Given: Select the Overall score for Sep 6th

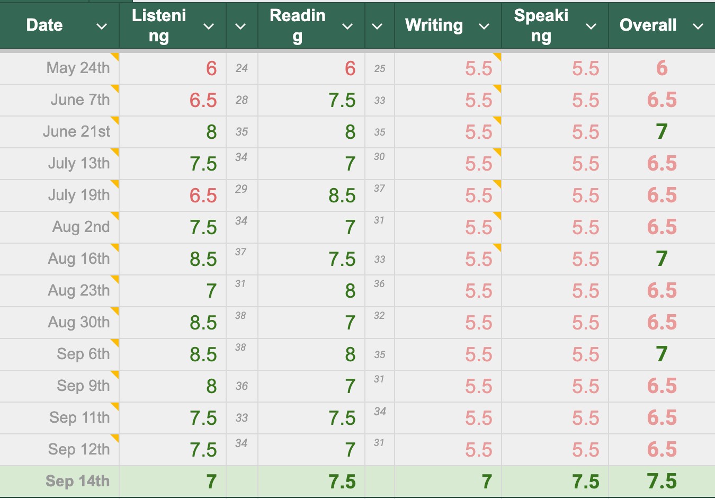Looking at the screenshot, I should (x=661, y=354).
